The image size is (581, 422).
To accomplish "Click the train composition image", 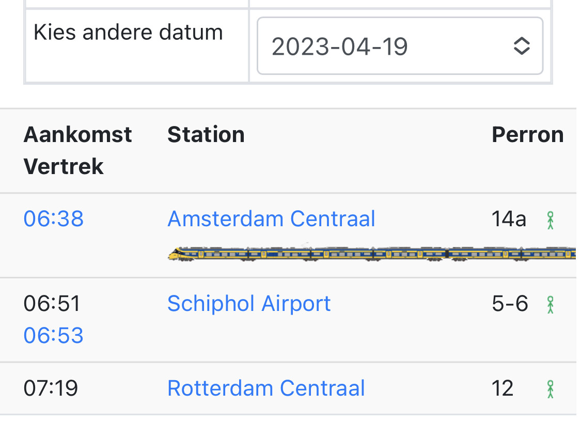I will click(x=372, y=254).
